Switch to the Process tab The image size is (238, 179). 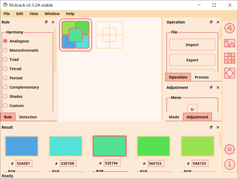[x=202, y=77]
